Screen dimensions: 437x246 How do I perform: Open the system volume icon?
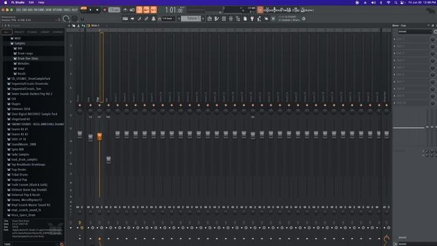click(x=373, y=3)
